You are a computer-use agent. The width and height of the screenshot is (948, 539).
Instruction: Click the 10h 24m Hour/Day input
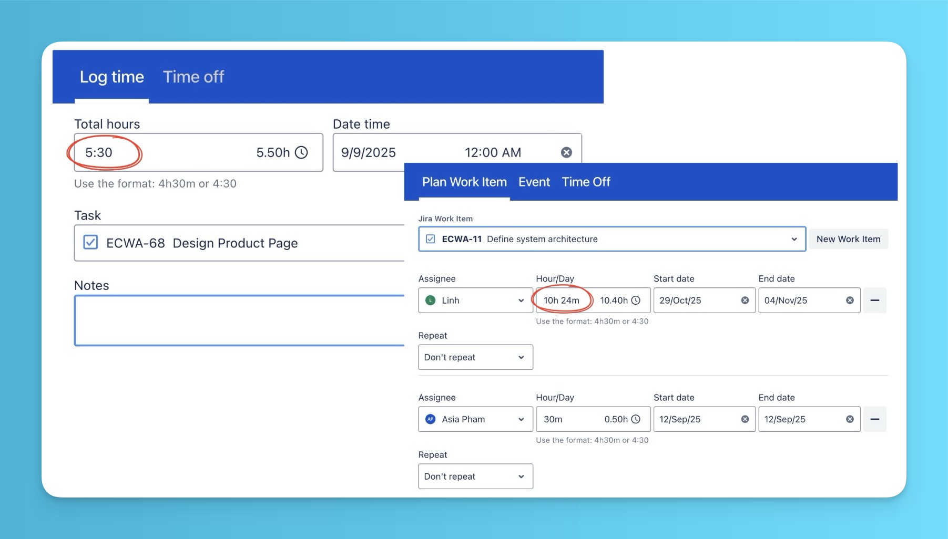point(562,300)
